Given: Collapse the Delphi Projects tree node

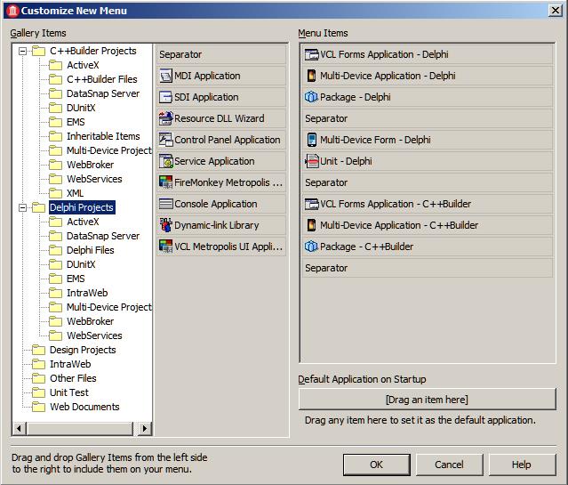Looking at the screenshot, I should 22,207.
